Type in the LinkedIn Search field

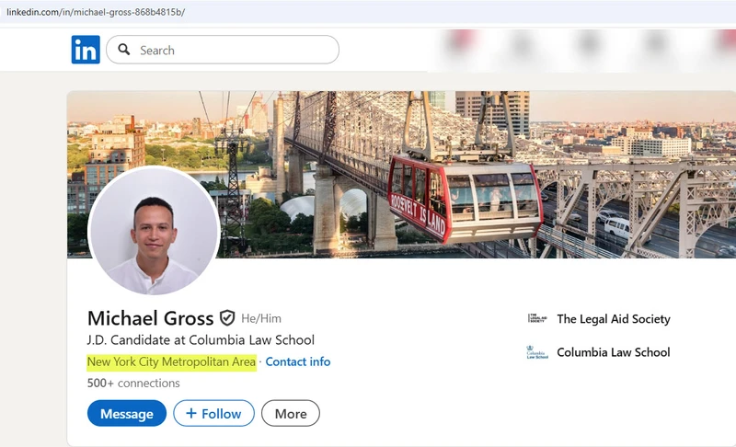click(x=235, y=50)
